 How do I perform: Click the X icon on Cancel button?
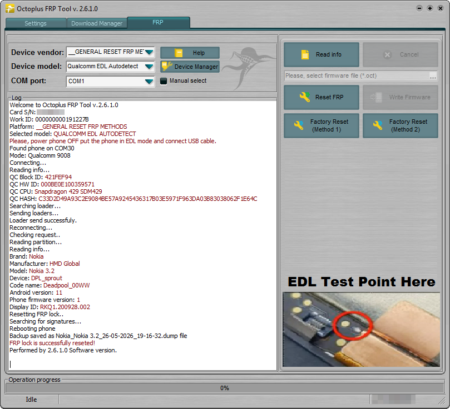[x=387, y=54]
